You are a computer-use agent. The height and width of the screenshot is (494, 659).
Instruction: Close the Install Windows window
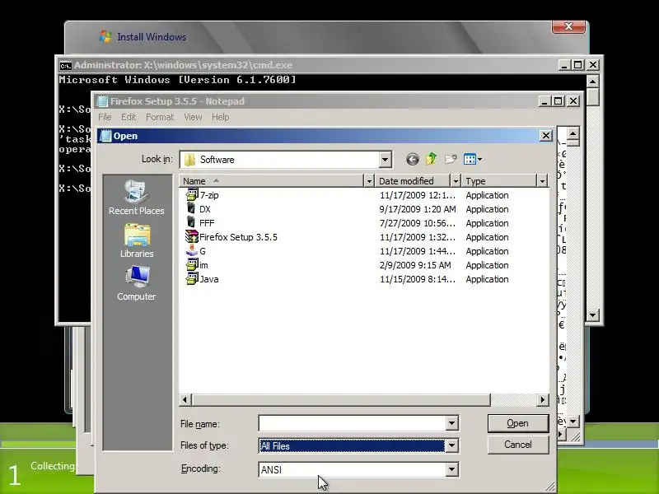[568, 26]
